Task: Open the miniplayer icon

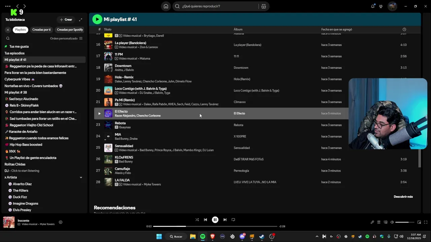Action: coord(419,222)
